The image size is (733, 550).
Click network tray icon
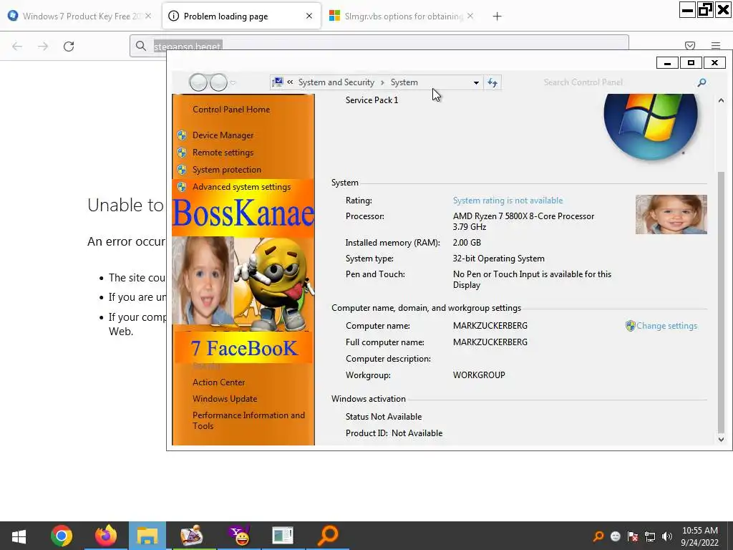pyautogui.click(x=650, y=536)
